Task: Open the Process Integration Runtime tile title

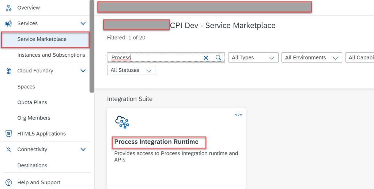Action: [x=156, y=142]
